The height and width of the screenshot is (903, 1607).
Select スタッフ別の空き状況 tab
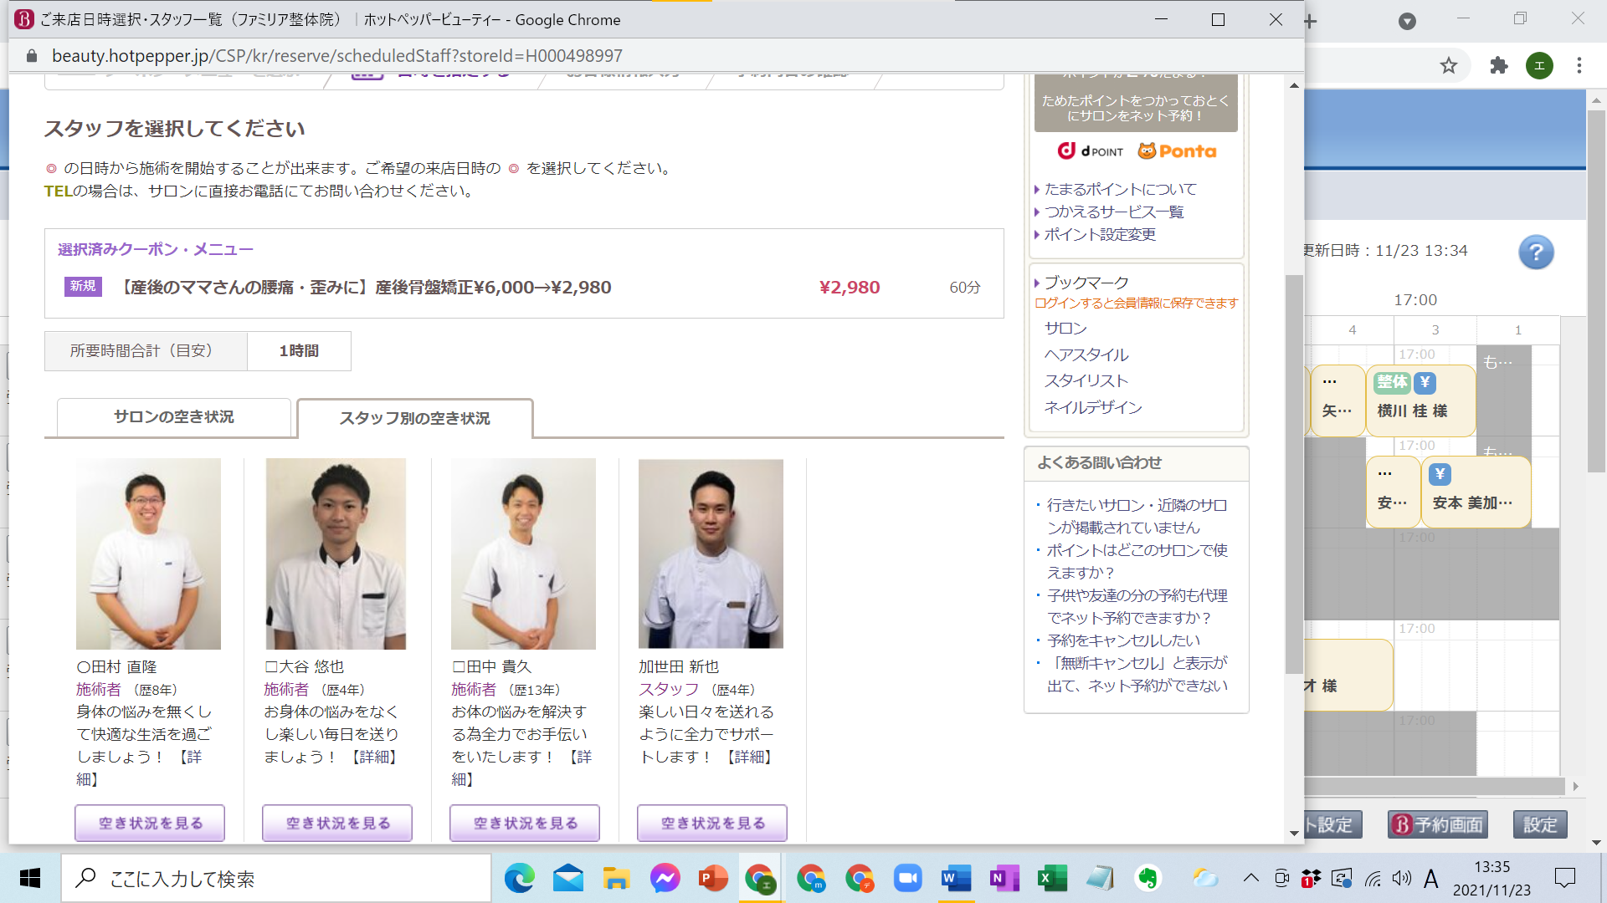tap(414, 418)
